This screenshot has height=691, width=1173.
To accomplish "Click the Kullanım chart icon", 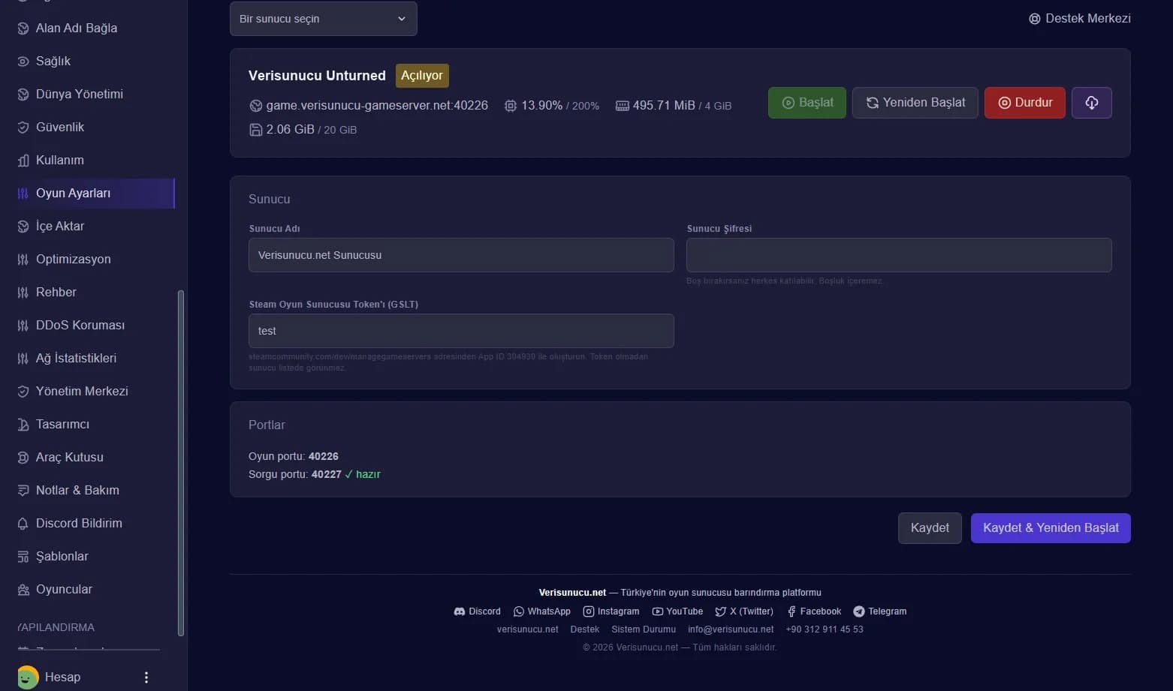I will pyautogui.click(x=23, y=161).
